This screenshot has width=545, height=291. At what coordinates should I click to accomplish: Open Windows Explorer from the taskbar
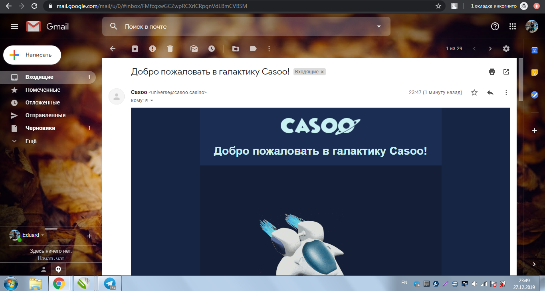coord(36,283)
